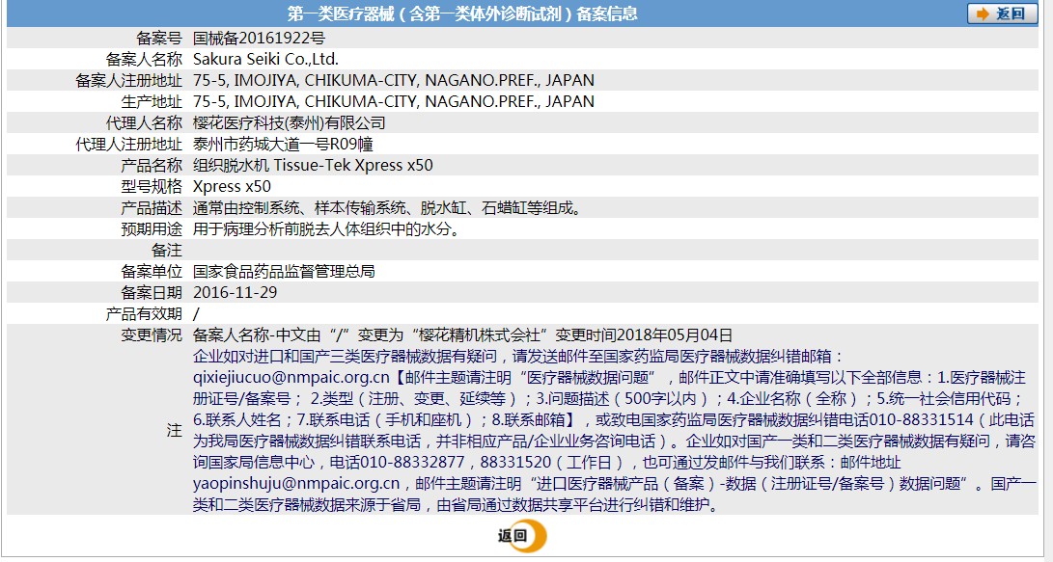Click the 备注 field label
The image size is (1053, 562).
click(x=167, y=250)
